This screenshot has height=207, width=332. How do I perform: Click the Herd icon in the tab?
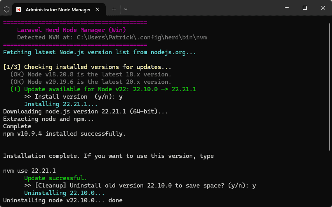tap(19, 9)
